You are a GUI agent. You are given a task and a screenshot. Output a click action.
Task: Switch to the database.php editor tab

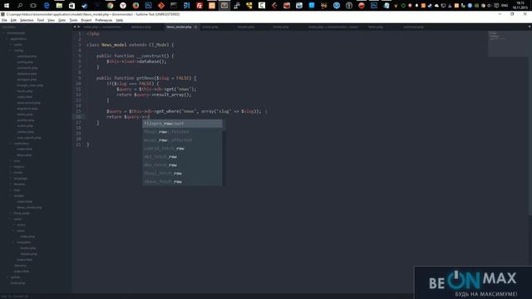click(141, 27)
